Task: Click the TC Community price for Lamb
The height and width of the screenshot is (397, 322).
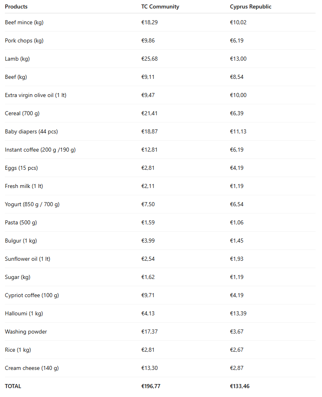Action: point(149,59)
